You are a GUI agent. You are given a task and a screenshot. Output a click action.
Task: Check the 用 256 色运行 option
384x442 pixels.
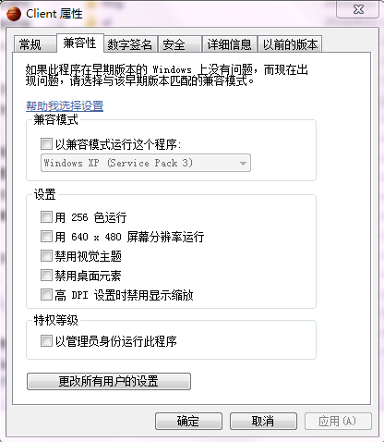(x=46, y=217)
